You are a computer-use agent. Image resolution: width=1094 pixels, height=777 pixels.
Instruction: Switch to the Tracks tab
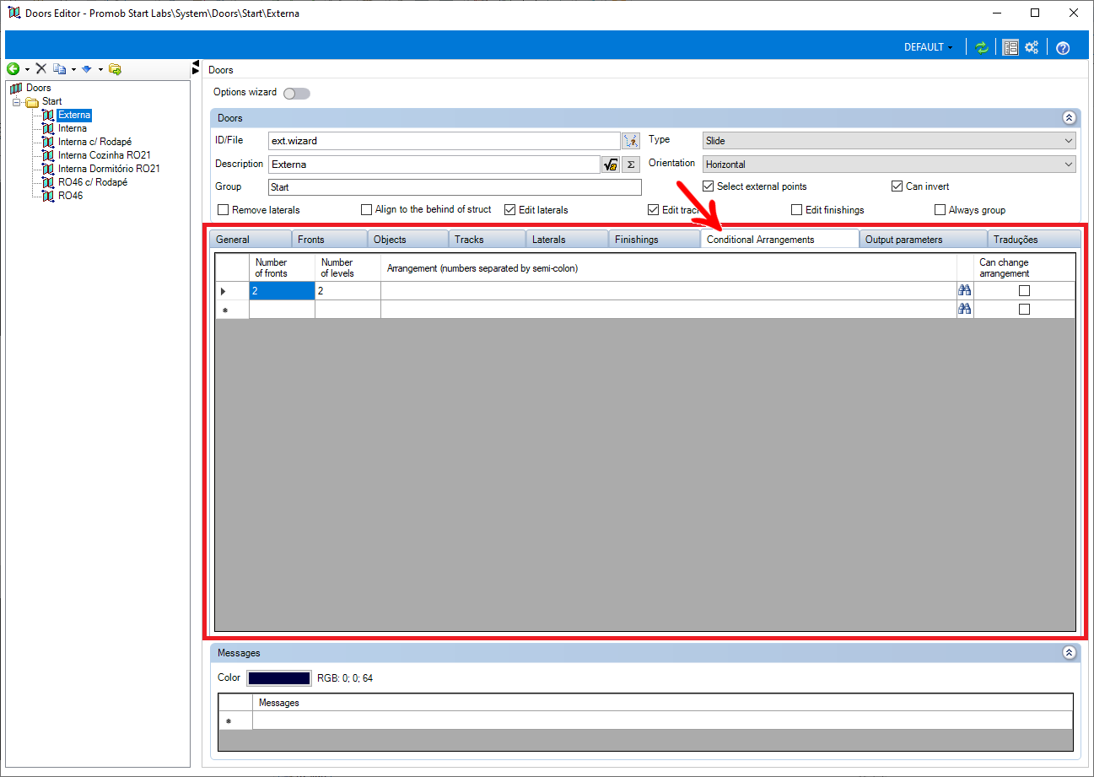(487, 240)
